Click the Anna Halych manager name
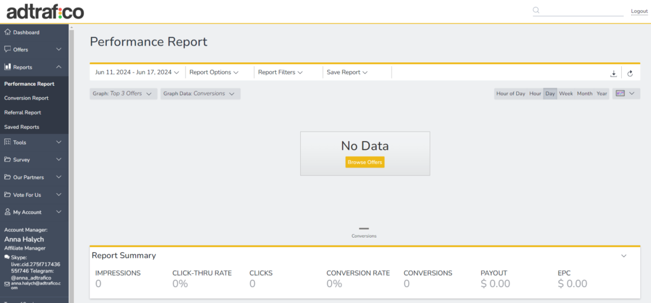Image resolution: width=651 pixels, height=303 pixels. (24, 239)
